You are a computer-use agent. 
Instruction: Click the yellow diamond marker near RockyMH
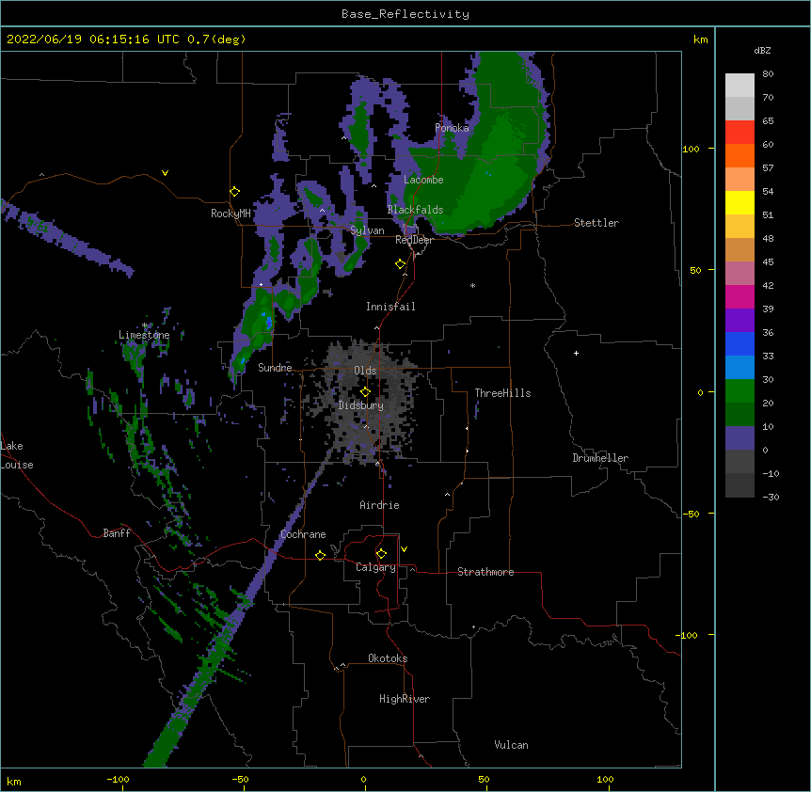click(234, 191)
